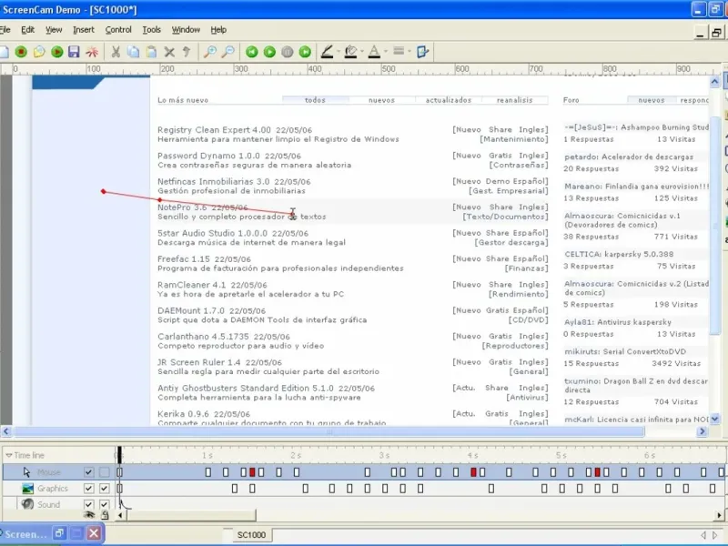Click the red starburst effect icon
Viewport: 728px width, 546px height.
[x=92, y=52]
